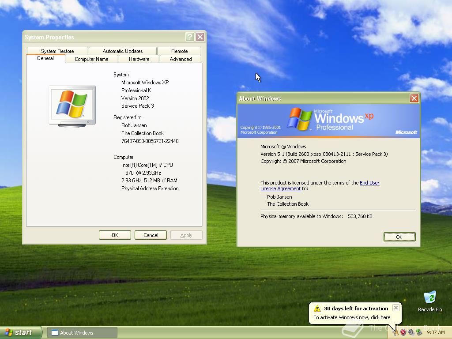Click the product ID 76487-090-0056721-22440
This screenshot has height=339, width=452.
[150, 141]
